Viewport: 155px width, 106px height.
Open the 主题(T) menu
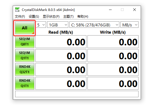point(68,17)
